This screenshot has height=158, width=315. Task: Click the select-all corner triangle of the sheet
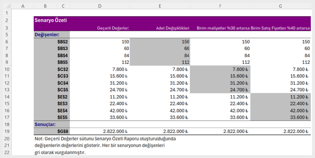point(8,6)
